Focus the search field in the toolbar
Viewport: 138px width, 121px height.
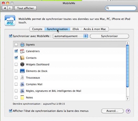(x=121, y=8)
